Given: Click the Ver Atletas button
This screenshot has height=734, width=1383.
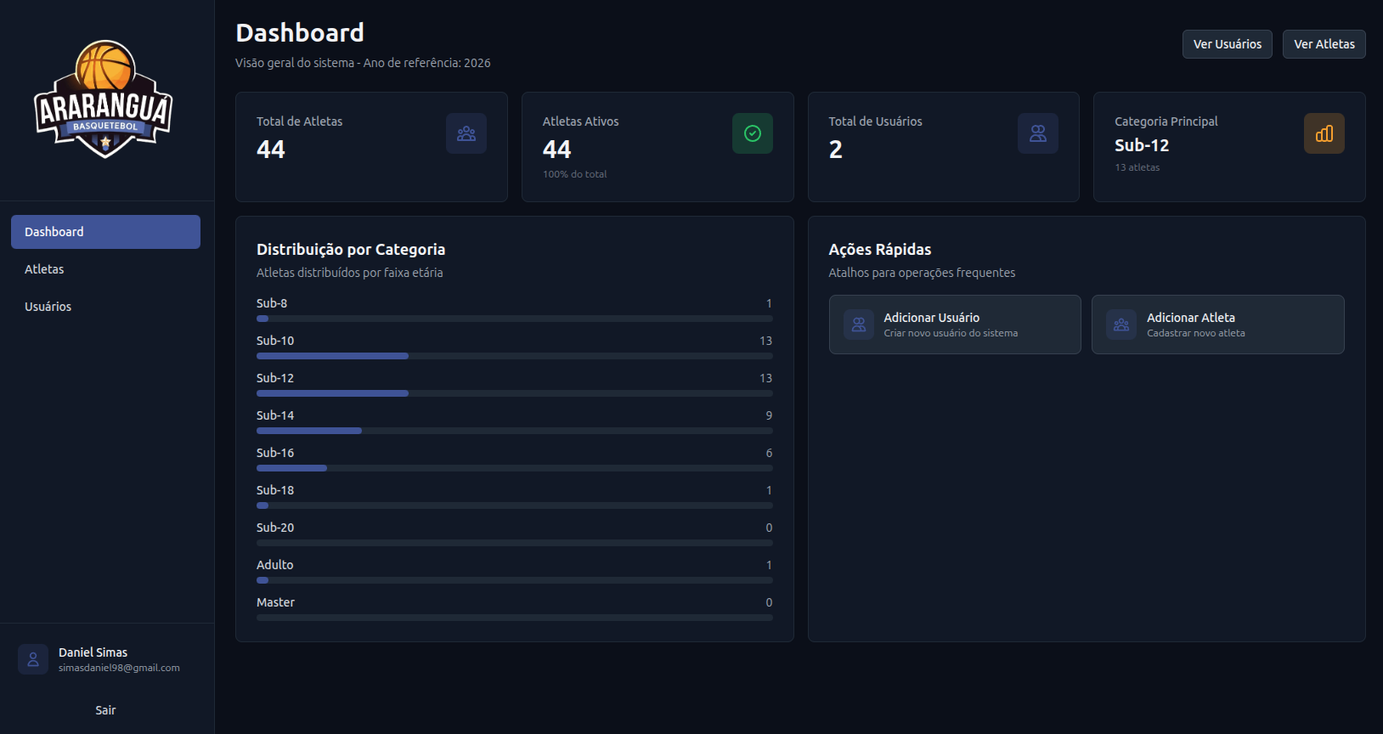Looking at the screenshot, I should (x=1324, y=44).
